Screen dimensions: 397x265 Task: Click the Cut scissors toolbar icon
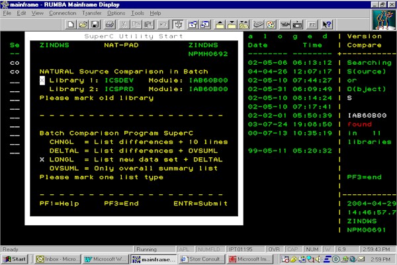click(x=125, y=24)
